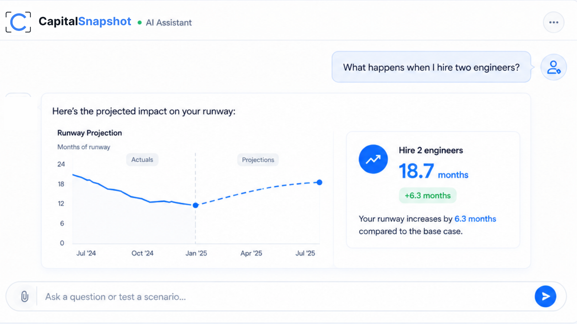The image size is (577, 324).
Task: Click the CapitalSnapshot brand name
Action: pyautogui.click(x=85, y=21)
